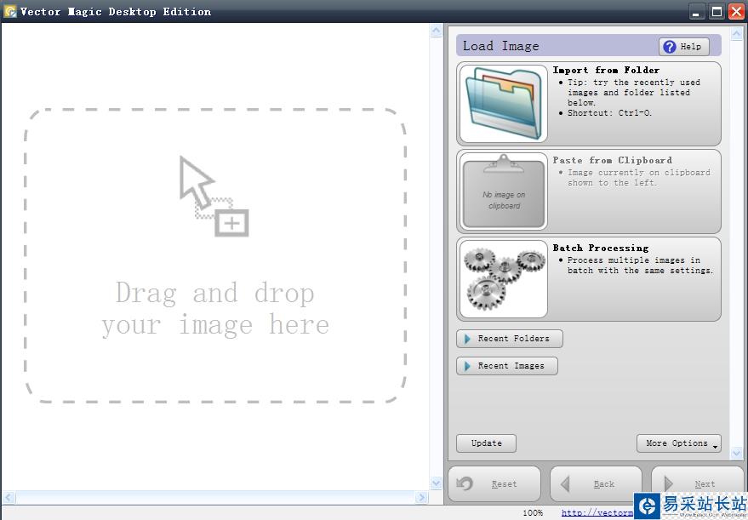
Task: Click the down arrow of canvas vertical scrollbar
Action: (436, 483)
